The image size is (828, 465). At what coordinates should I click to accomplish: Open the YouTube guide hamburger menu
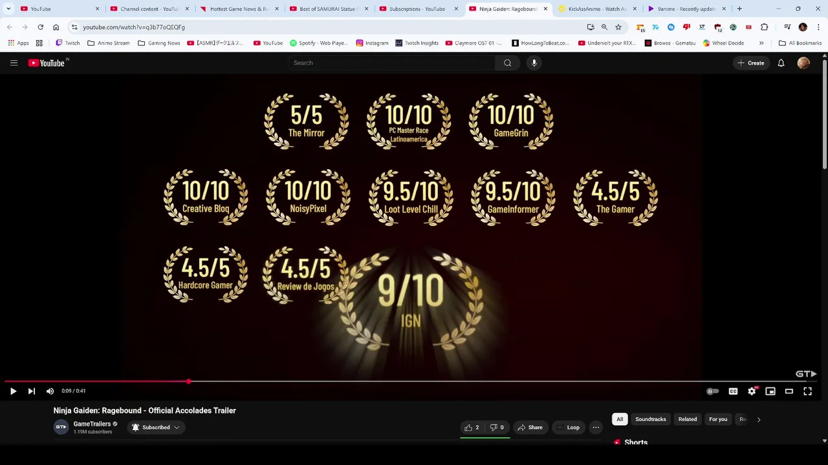point(14,63)
